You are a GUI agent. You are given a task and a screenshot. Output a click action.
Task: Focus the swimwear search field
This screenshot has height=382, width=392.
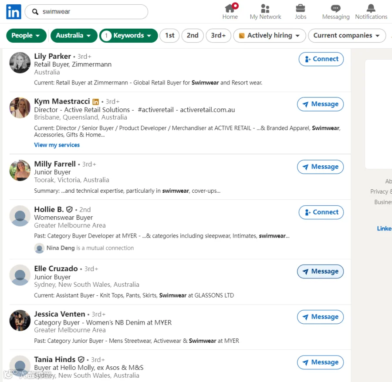pos(87,12)
